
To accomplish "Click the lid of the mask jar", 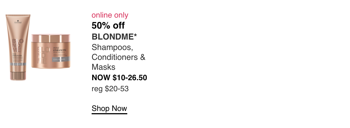I will (x=51, y=38).
